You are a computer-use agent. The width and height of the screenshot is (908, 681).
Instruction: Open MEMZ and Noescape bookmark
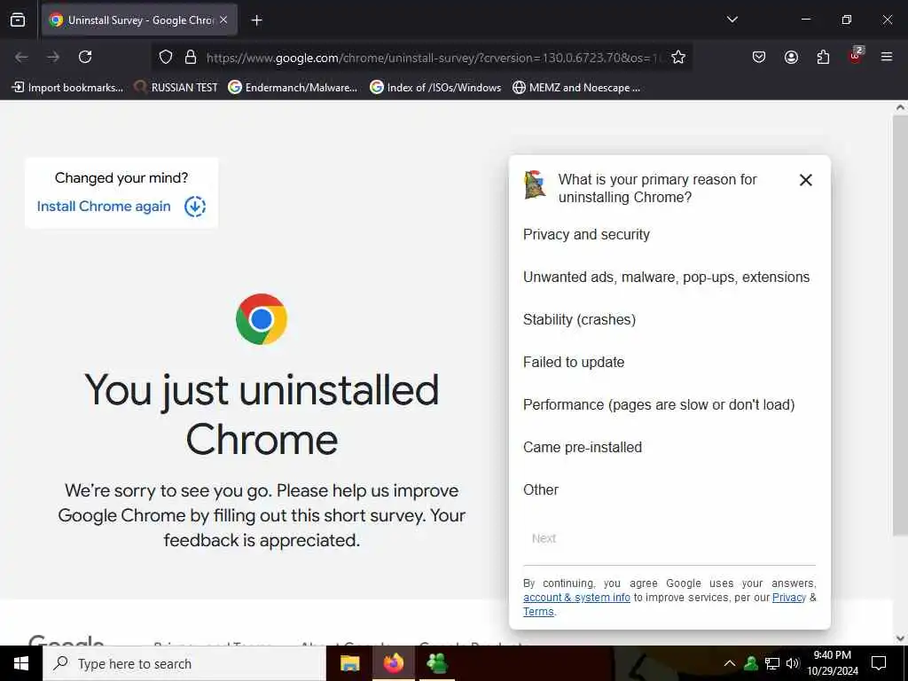point(576,88)
